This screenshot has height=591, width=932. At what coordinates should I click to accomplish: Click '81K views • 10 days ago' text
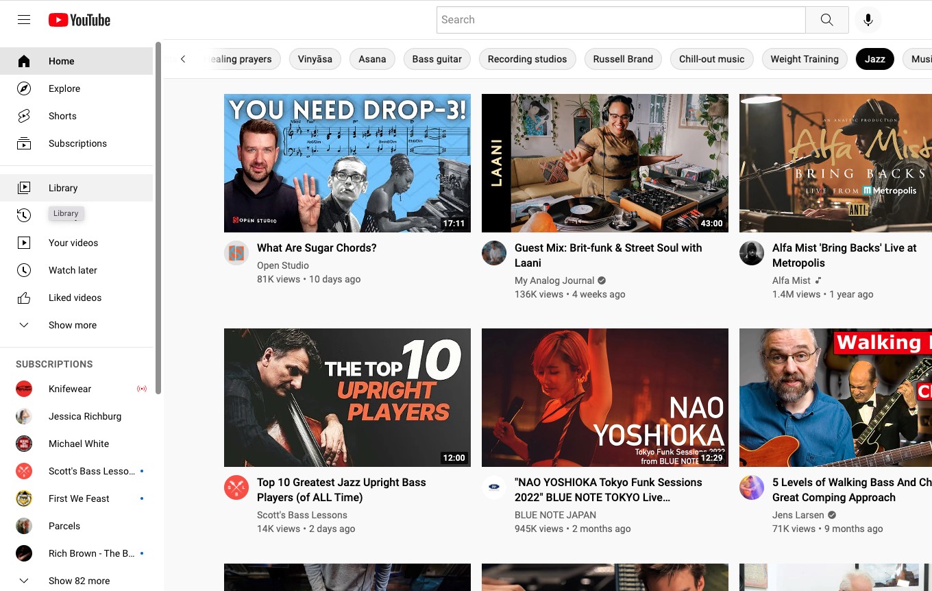tap(308, 279)
